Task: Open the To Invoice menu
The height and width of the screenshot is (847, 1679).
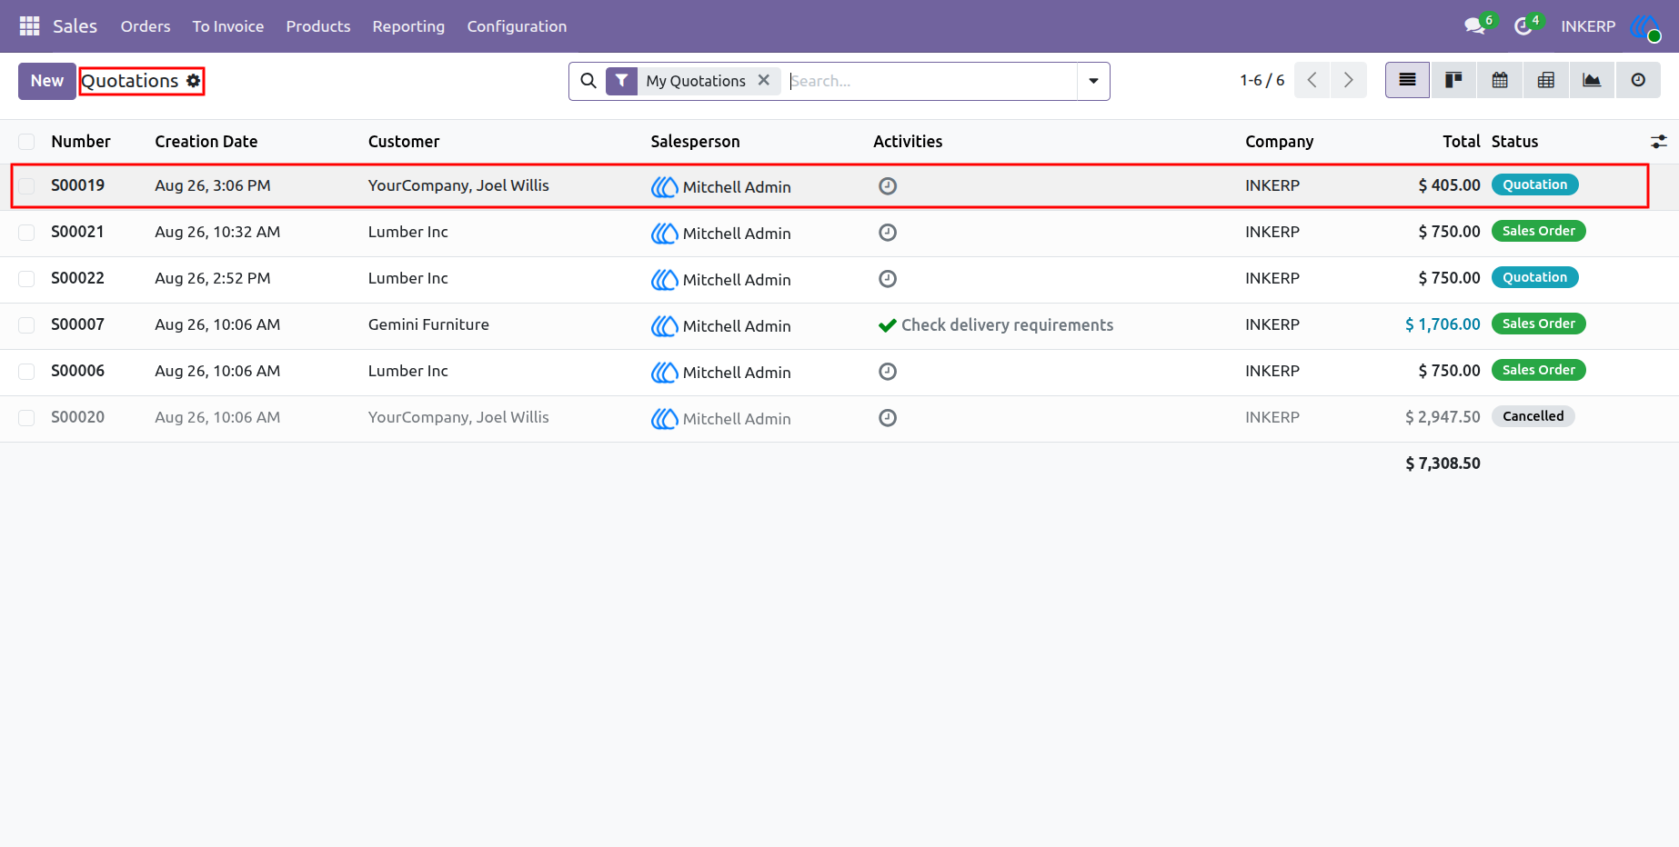Action: click(228, 26)
